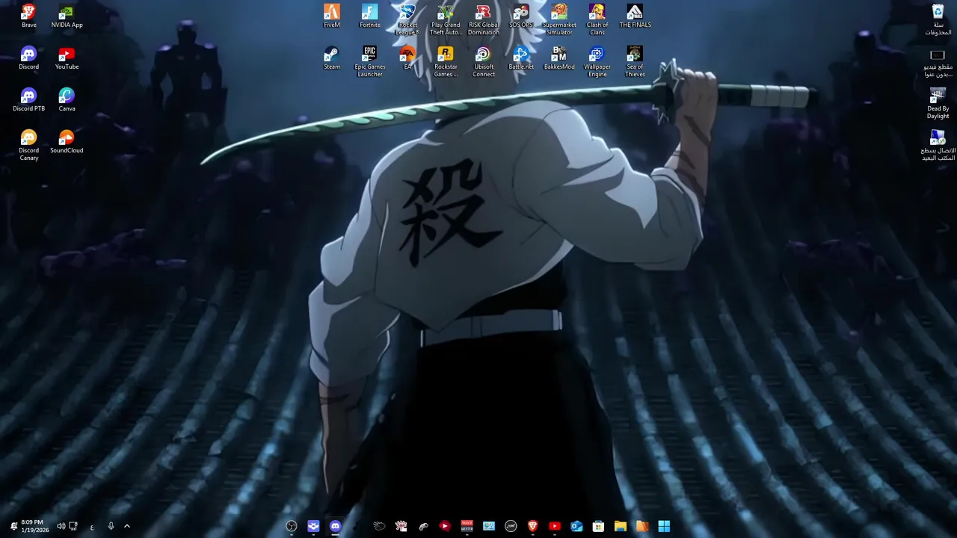Select the FiveM desktop icon
This screenshot has height=538, width=957.
[332, 16]
